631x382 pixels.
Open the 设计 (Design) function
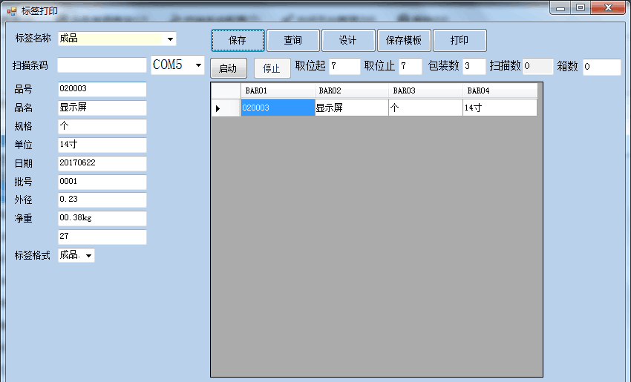(347, 41)
